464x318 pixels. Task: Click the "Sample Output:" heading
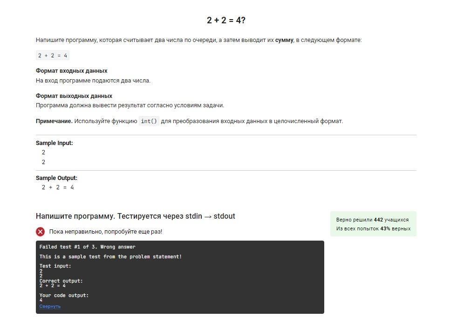[56, 178]
